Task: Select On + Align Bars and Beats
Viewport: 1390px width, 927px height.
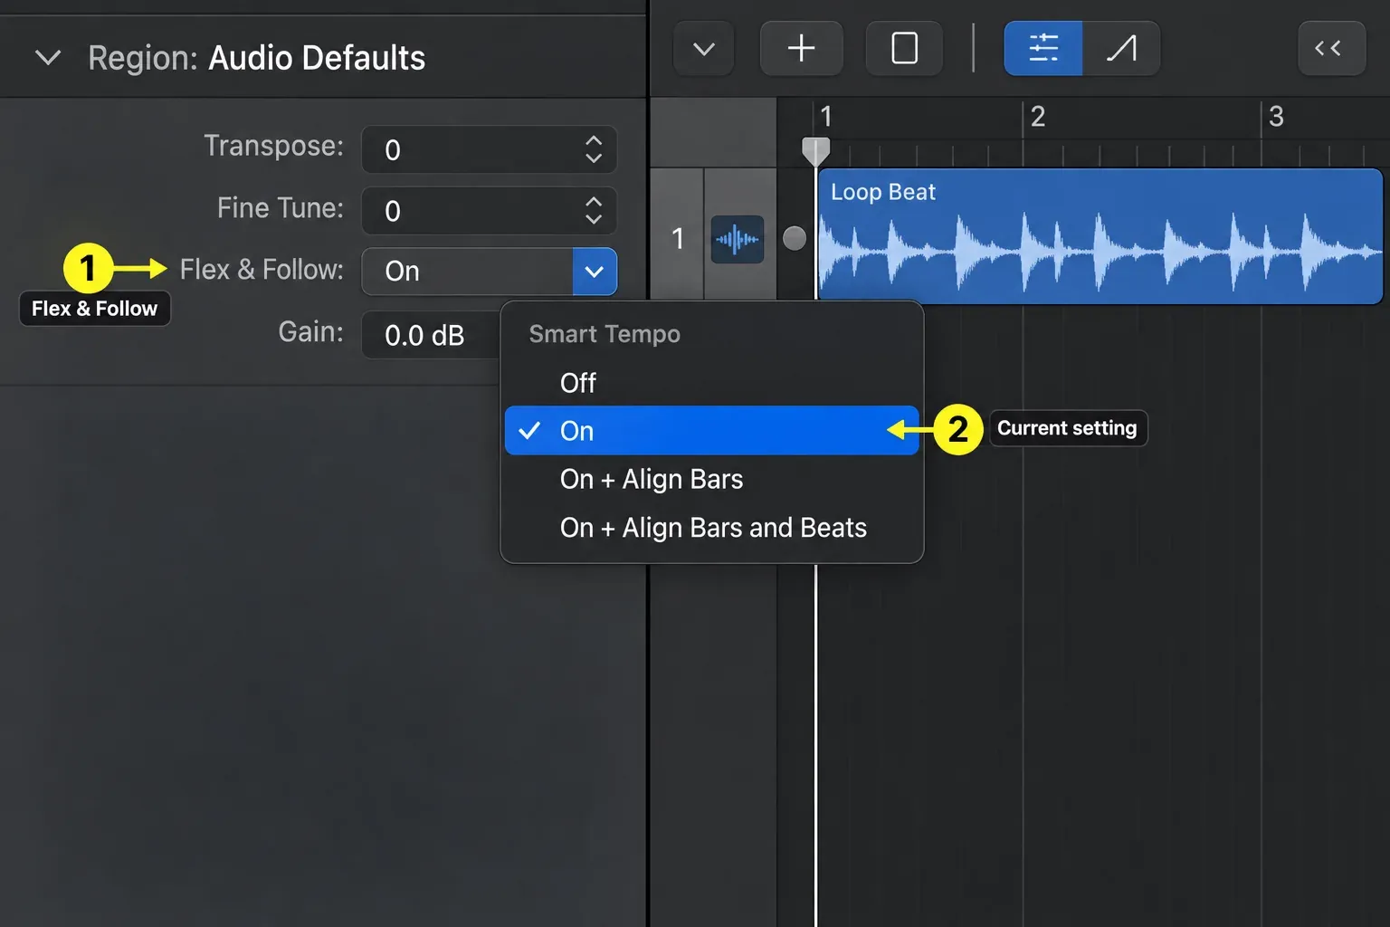Action: (712, 528)
